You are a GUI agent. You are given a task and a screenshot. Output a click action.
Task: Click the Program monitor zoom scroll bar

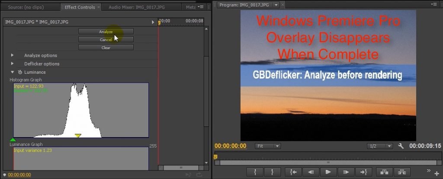pyautogui.click(x=328, y=163)
